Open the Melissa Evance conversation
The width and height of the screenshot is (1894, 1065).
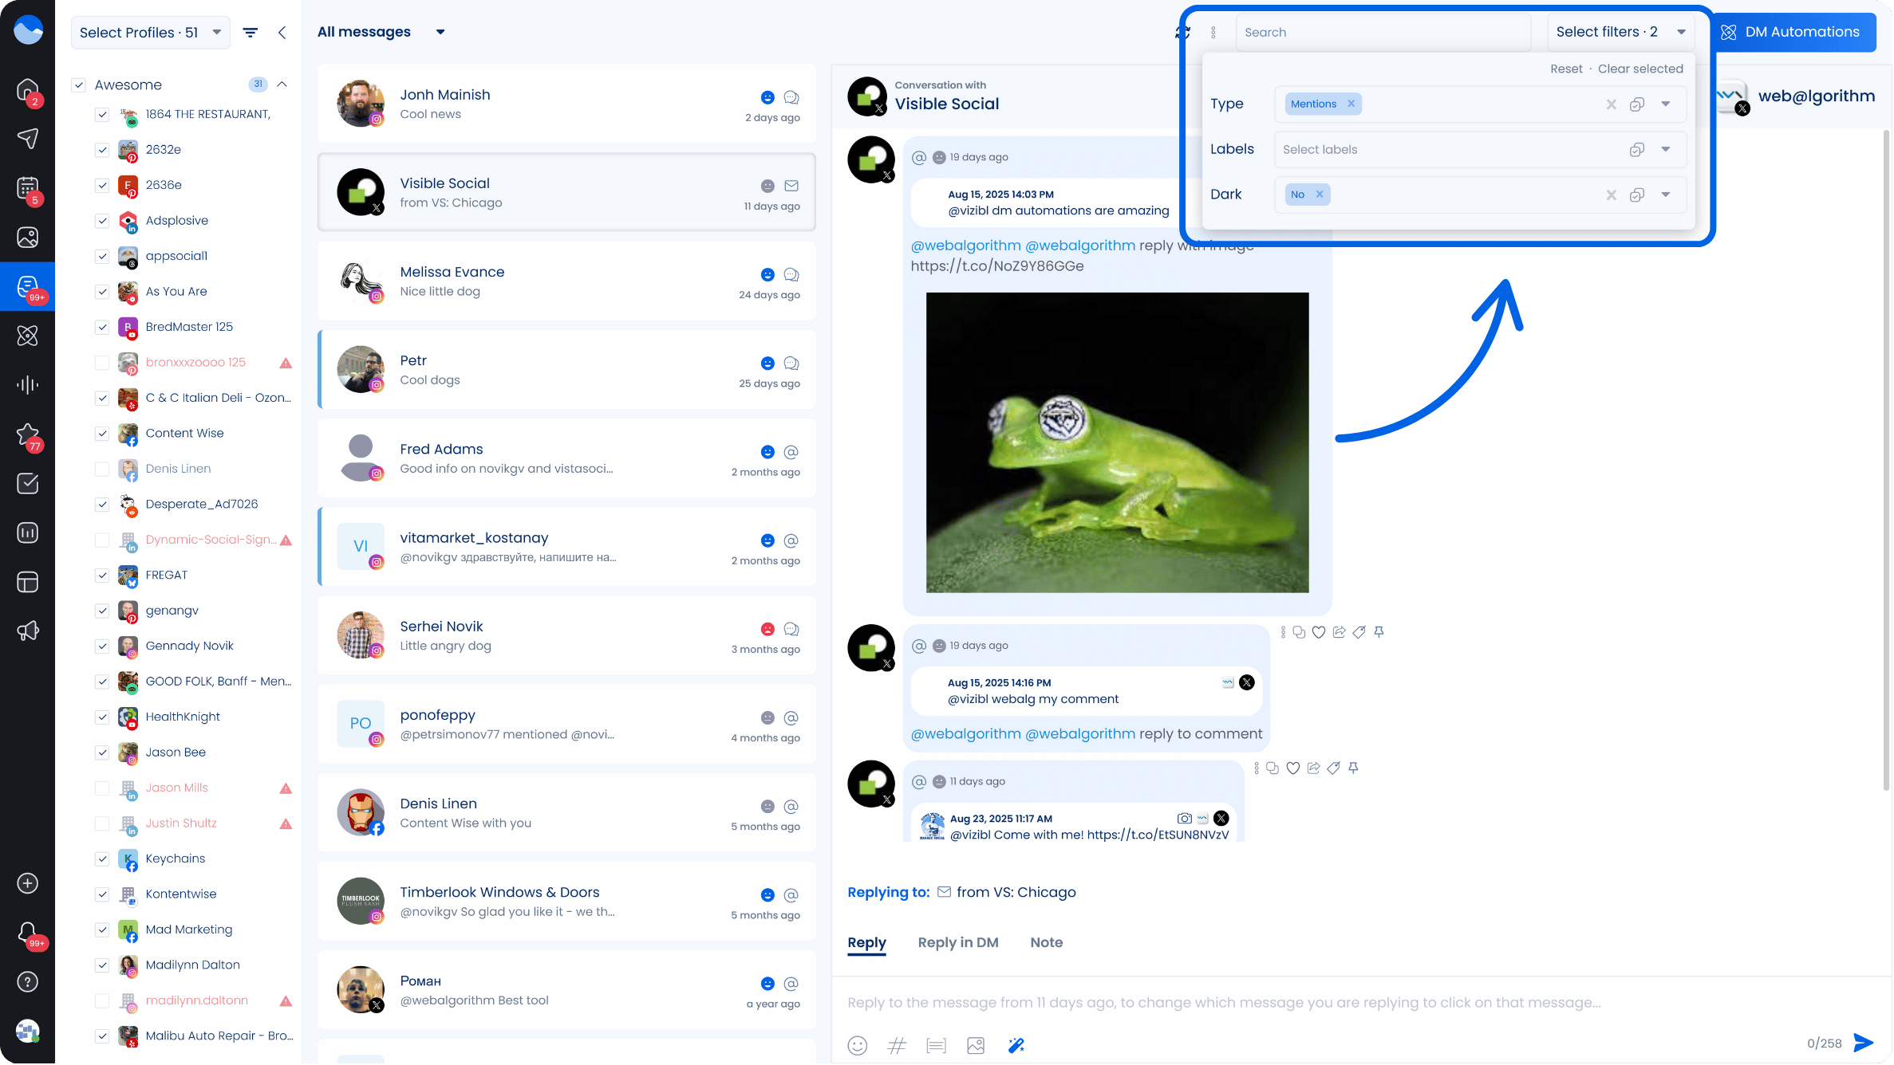click(x=567, y=281)
